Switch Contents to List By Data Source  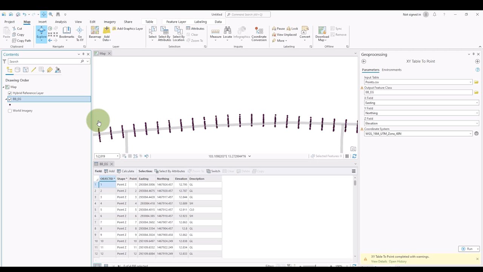pyautogui.click(x=17, y=70)
